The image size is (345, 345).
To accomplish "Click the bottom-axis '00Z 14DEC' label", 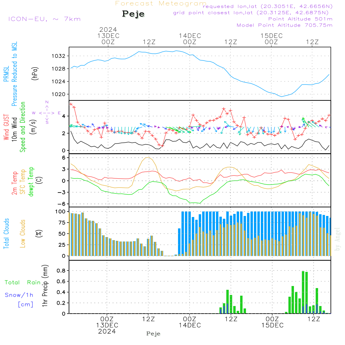I will [190, 322].
